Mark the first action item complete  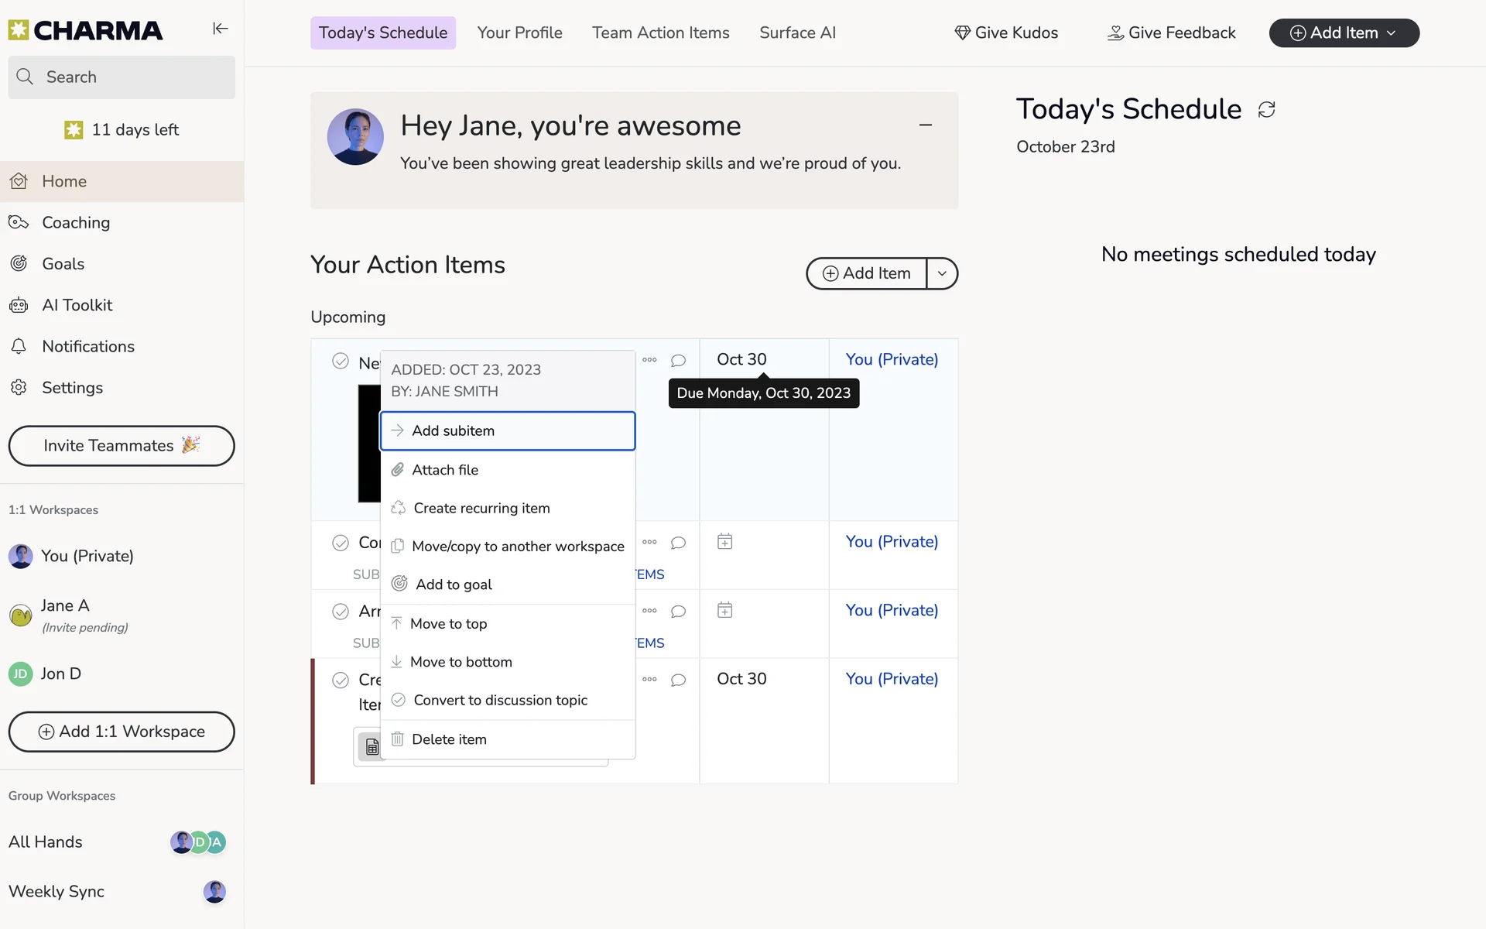pyautogui.click(x=341, y=361)
